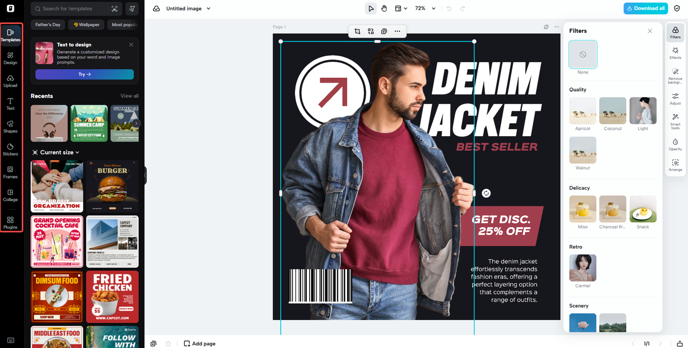Open the Stickers sidebar panel
Image resolution: width=688 pixels, height=348 pixels.
[10, 150]
